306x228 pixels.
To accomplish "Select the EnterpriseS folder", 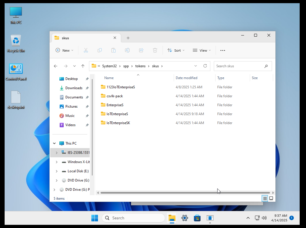I will [x=115, y=105].
